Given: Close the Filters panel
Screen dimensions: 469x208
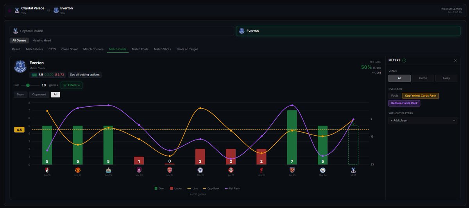Looking at the screenshot, I should coord(455,61).
